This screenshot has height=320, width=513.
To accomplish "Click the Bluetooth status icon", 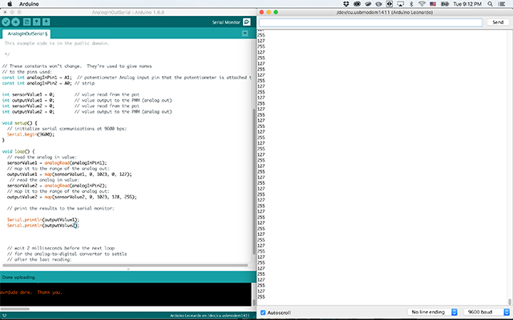I will [x=411, y=4].
